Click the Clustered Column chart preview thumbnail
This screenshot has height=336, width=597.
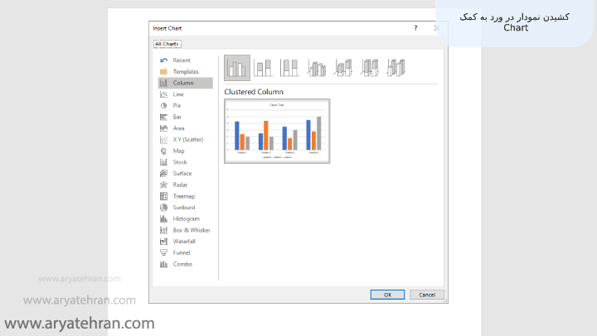pyautogui.click(x=277, y=131)
